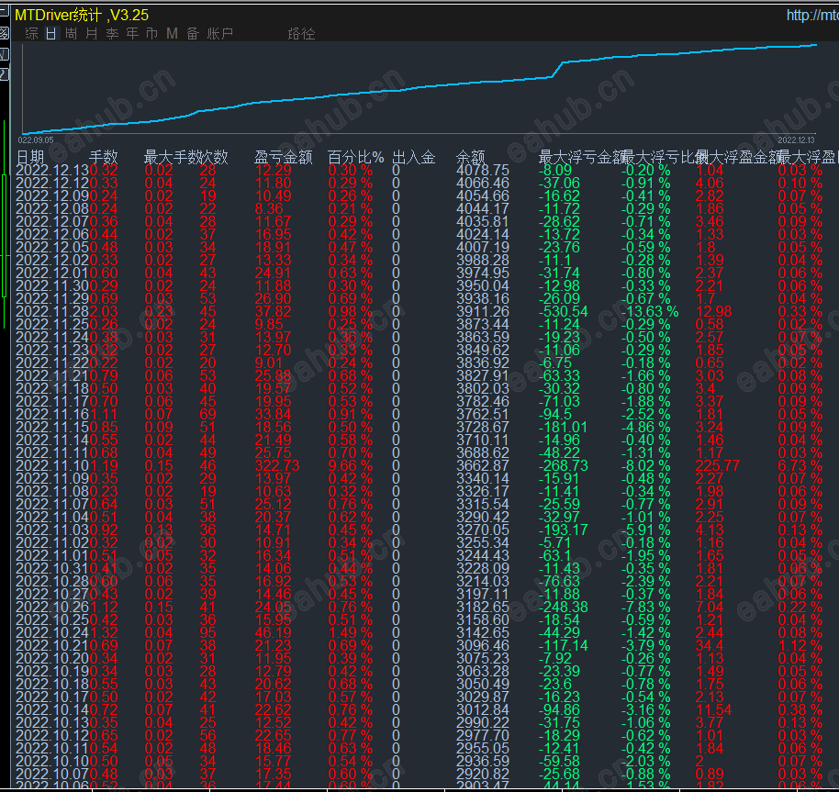Open the 周 weekly statistics tab
Viewport: 839px width, 792px height.
72,34
